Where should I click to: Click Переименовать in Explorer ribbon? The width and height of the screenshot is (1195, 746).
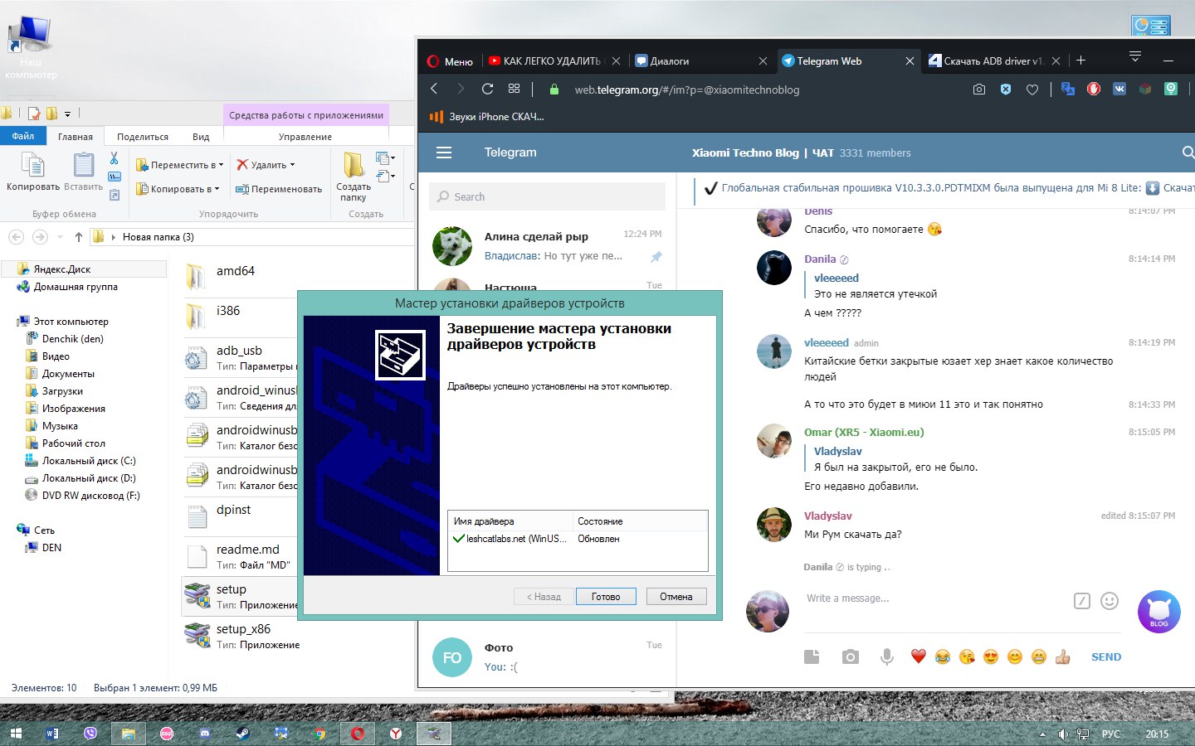point(279,189)
